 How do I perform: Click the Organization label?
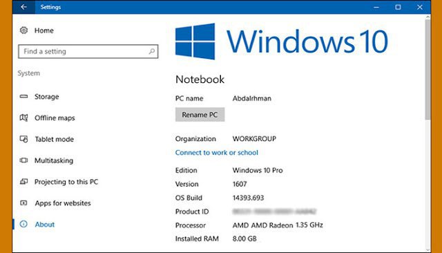click(x=195, y=139)
